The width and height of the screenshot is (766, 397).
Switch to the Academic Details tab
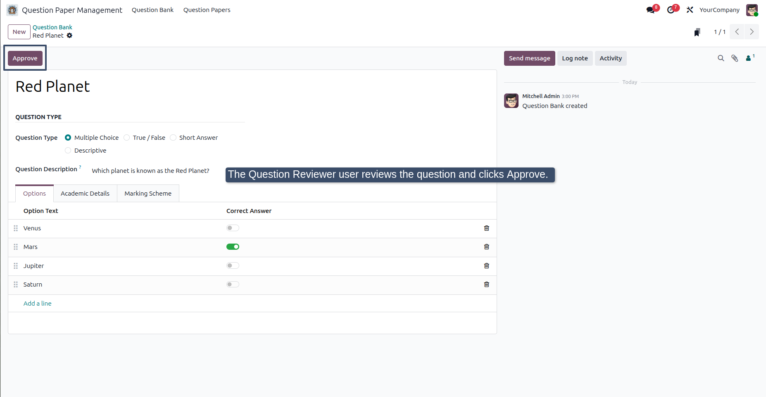click(x=85, y=194)
